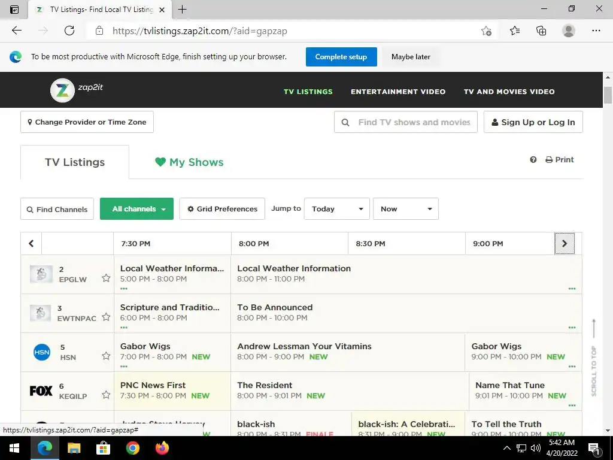Launch Firefox from the taskbar
The height and width of the screenshot is (460, 613).
point(162,448)
